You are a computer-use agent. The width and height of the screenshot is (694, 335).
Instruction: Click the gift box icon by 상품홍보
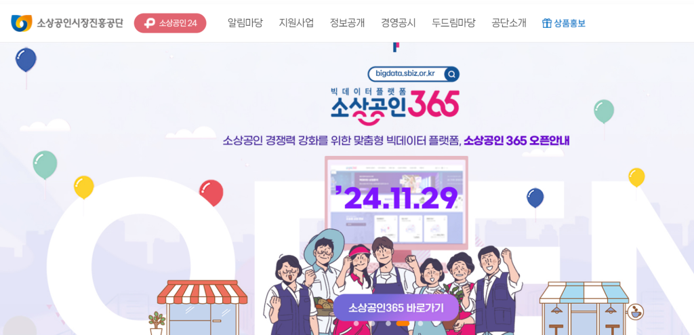click(x=547, y=23)
